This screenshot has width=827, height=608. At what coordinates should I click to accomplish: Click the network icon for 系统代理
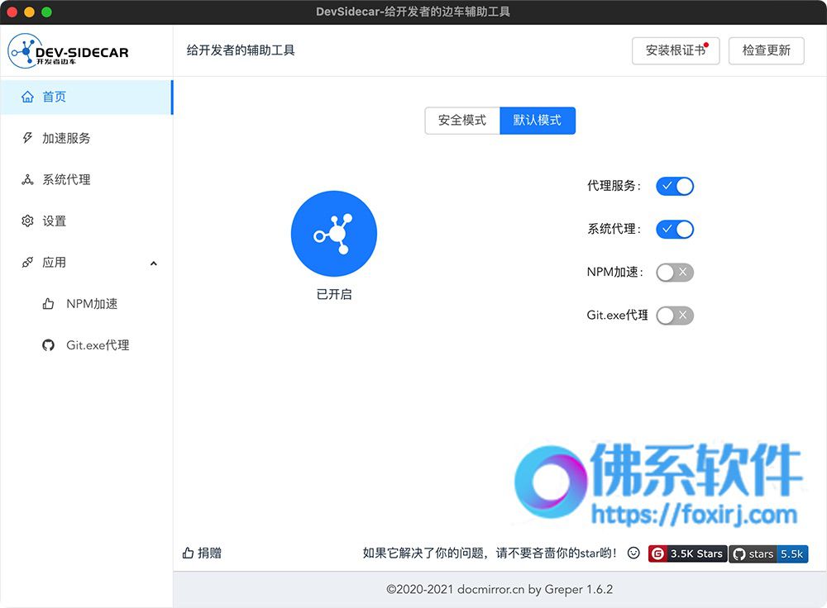[27, 179]
